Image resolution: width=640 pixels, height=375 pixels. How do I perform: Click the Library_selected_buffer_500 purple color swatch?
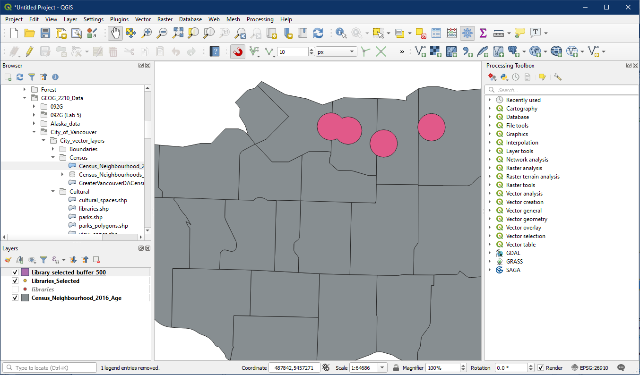click(25, 273)
